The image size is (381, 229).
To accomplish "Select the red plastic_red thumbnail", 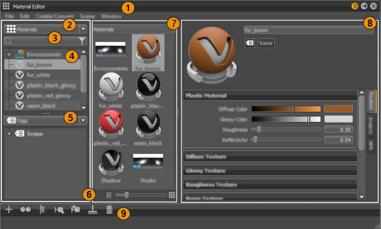I will click(x=111, y=124).
